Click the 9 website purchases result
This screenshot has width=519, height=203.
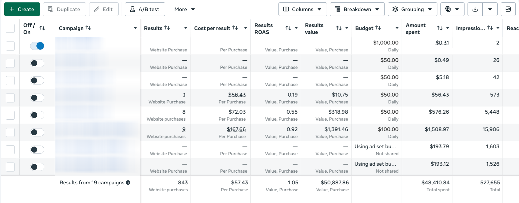pyautogui.click(x=184, y=129)
